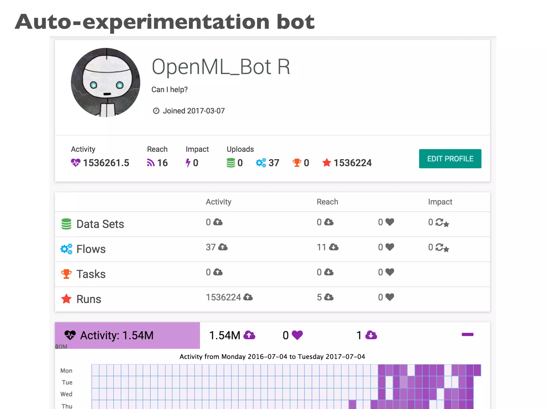Click the heatmap date range title

coord(272,357)
